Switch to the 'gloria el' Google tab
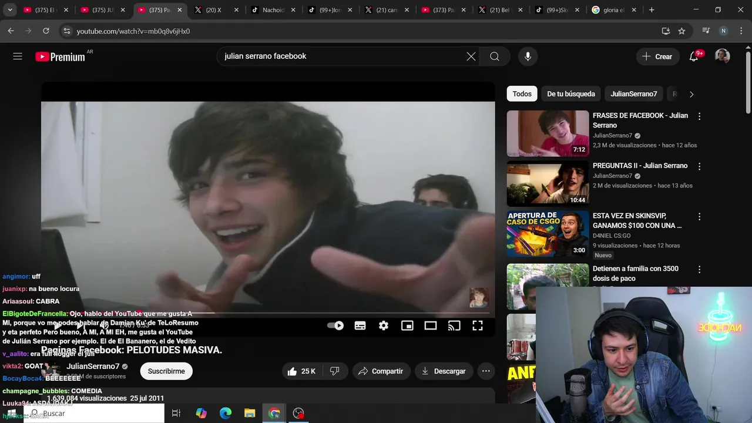This screenshot has height=423, width=752. [614, 10]
